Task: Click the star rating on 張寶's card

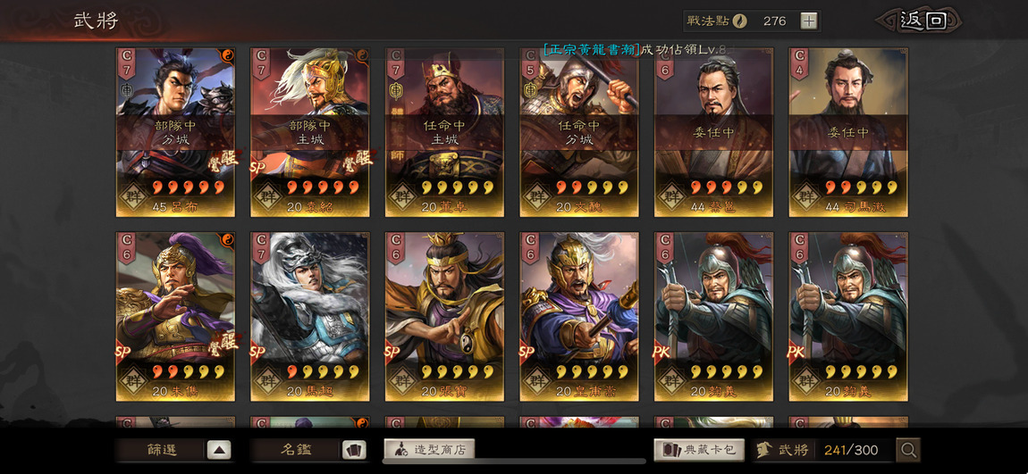Action: pyautogui.click(x=456, y=372)
